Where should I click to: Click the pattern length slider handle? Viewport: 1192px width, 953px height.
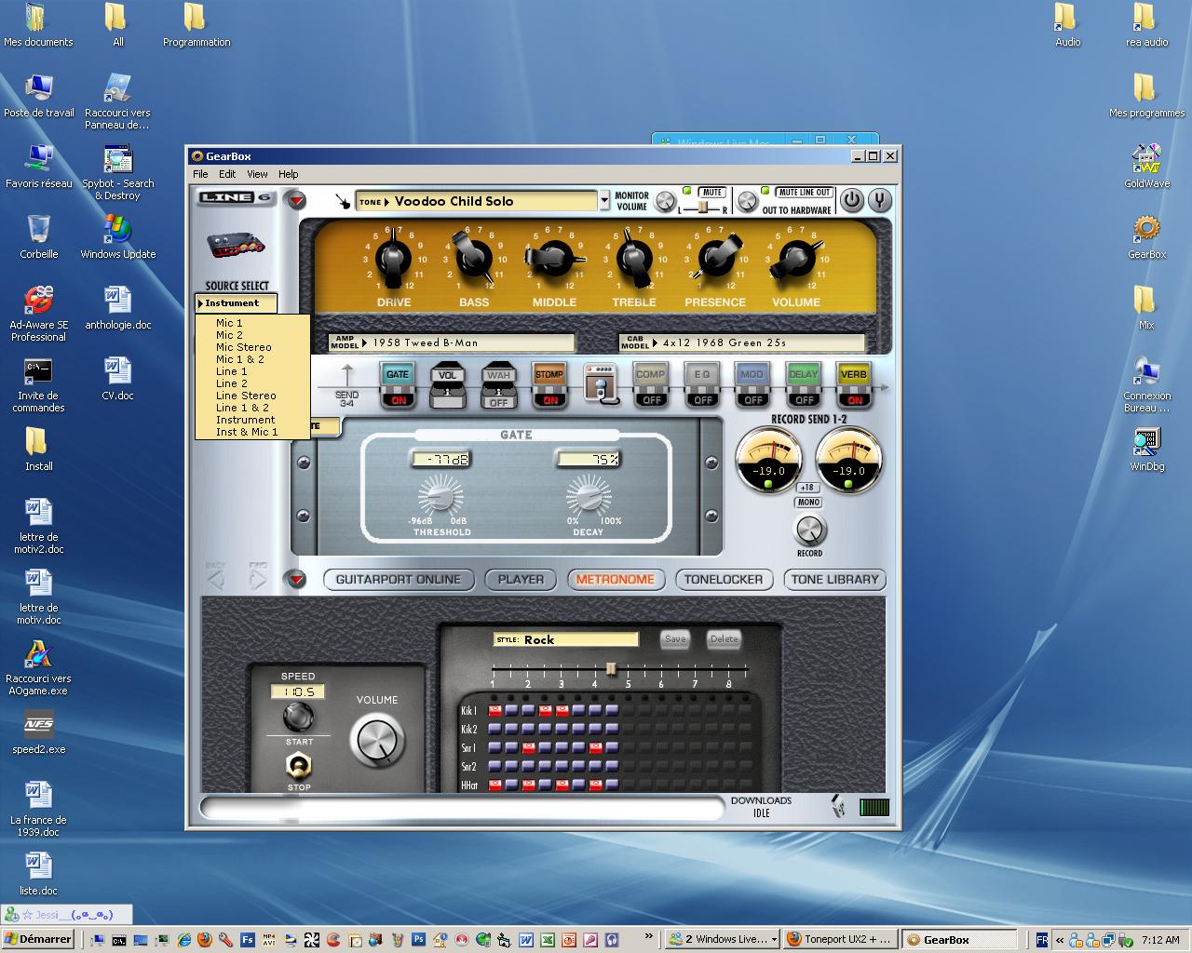pyautogui.click(x=611, y=669)
